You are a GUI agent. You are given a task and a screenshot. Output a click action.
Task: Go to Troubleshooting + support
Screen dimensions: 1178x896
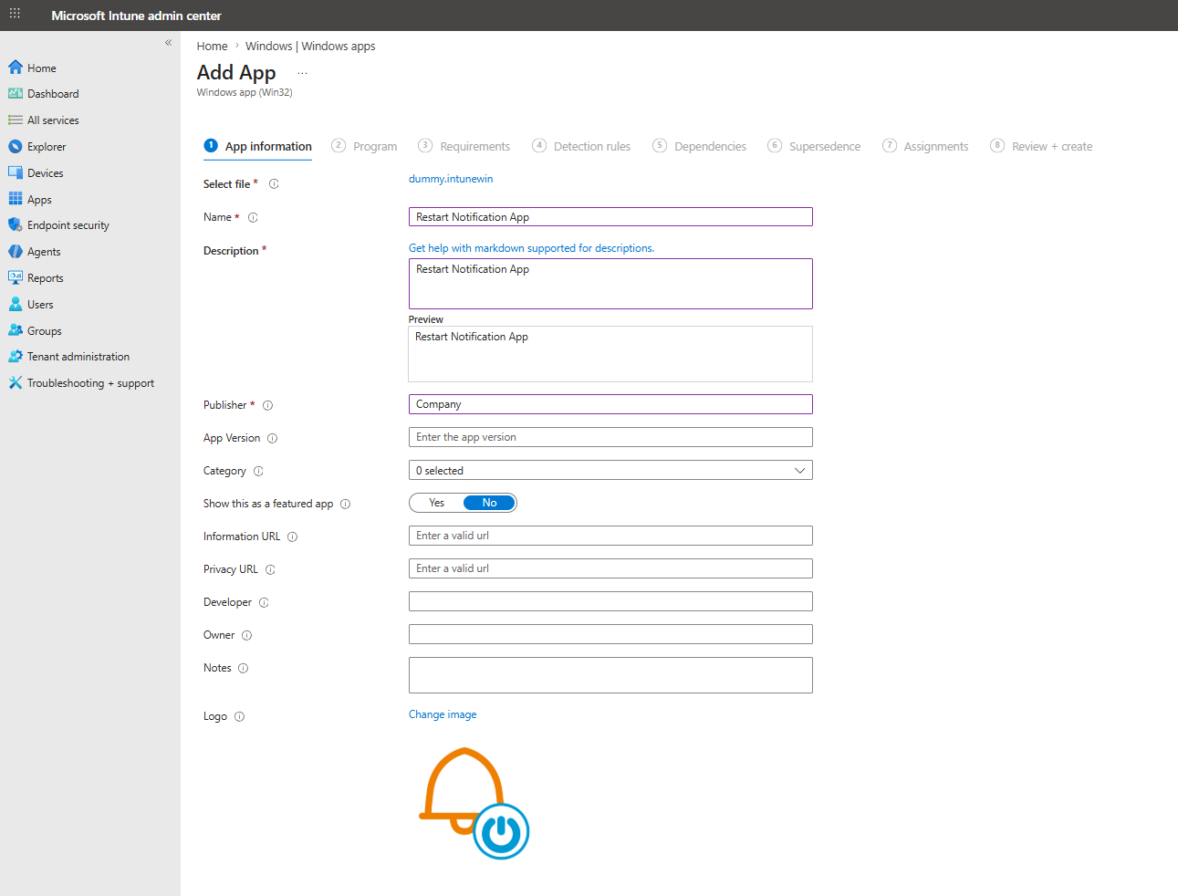pyautogui.click(x=89, y=382)
